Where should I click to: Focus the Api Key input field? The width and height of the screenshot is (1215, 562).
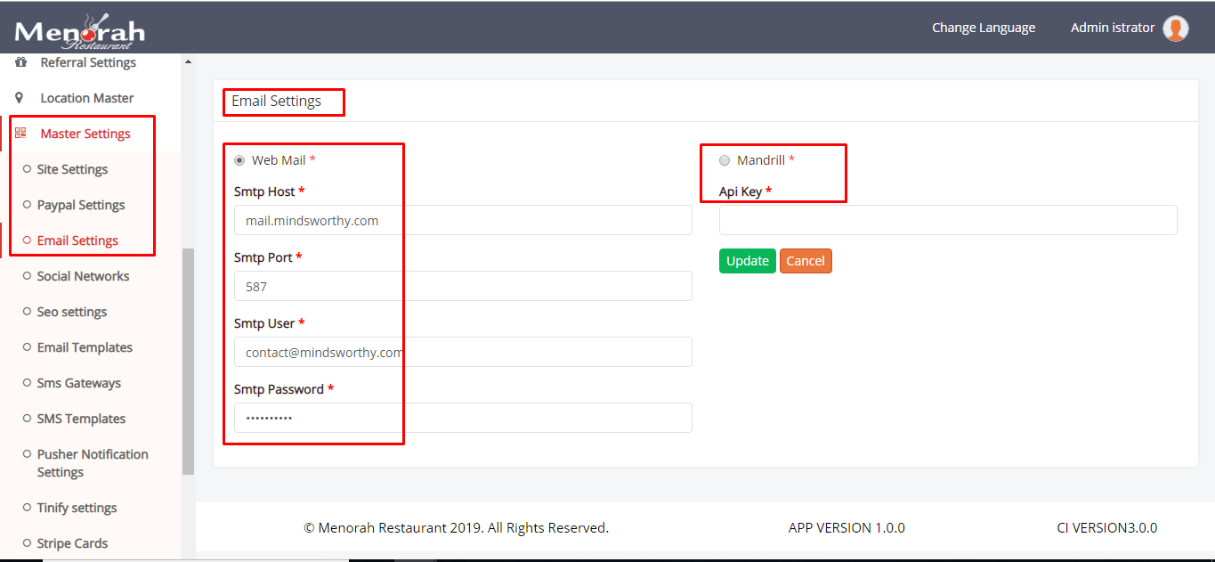tap(947, 220)
